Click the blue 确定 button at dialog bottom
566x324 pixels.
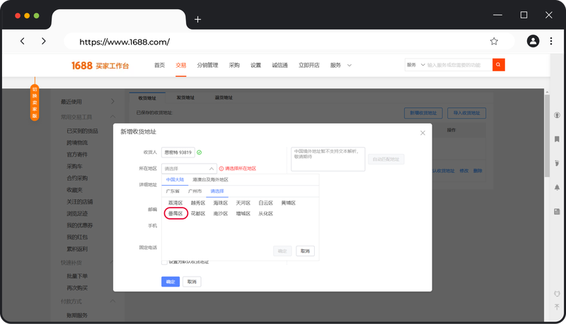pyautogui.click(x=171, y=282)
